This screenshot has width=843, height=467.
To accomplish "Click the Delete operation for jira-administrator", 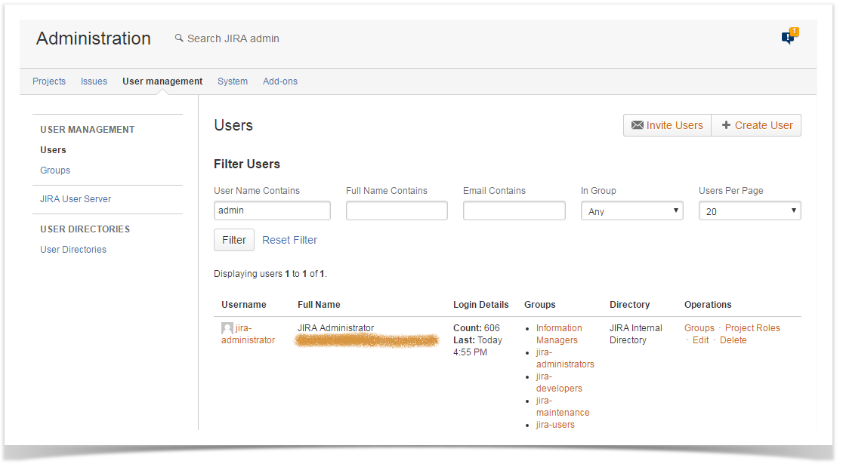I will [x=733, y=340].
